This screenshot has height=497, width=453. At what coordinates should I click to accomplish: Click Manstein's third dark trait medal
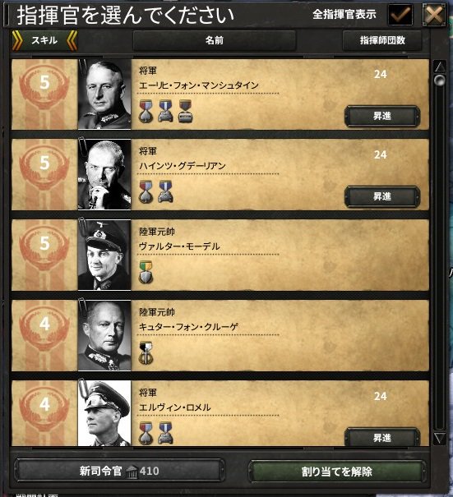(x=185, y=111)
